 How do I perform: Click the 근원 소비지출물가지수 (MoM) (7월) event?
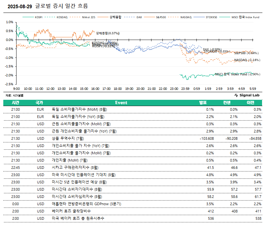[81, 124]
